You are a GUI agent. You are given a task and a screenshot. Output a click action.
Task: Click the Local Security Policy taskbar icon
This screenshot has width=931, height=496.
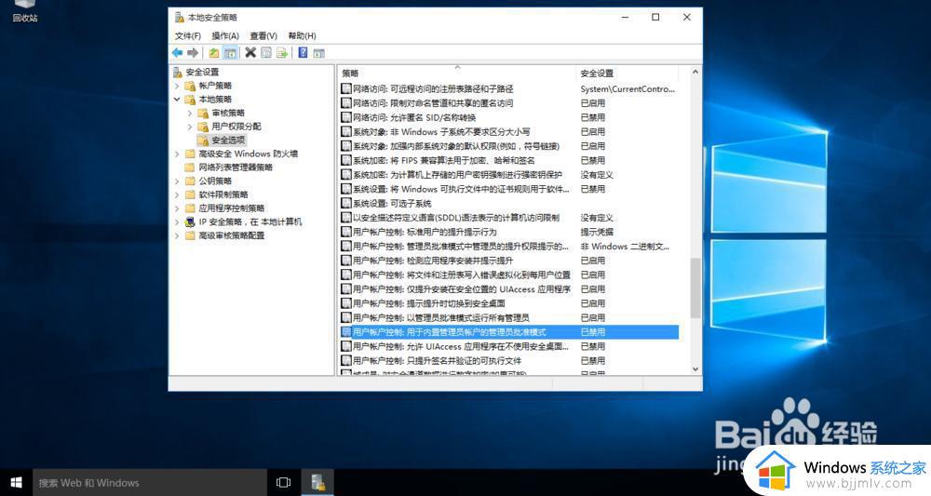[x=317, y=482]
